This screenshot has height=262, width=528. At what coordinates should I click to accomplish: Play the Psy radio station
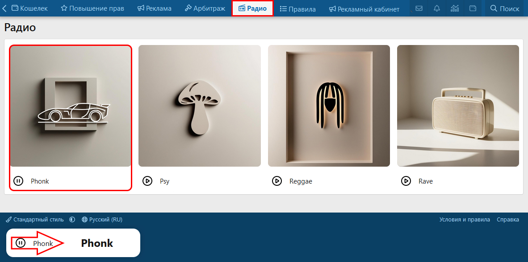pyautogui.click(x=147, y=181)
